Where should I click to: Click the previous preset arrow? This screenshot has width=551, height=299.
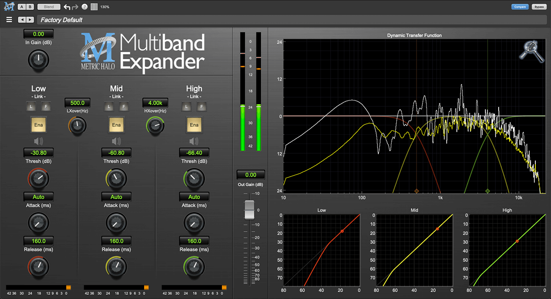click(22, 20)
